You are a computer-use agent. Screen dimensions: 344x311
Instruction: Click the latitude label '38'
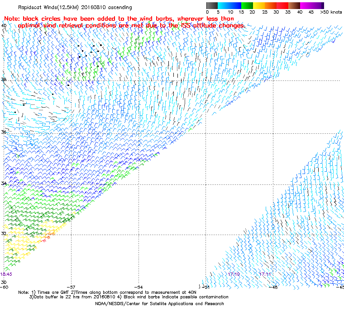[4, 80]
